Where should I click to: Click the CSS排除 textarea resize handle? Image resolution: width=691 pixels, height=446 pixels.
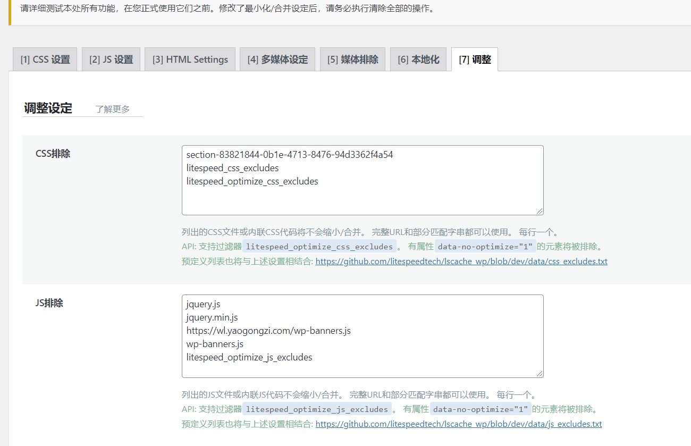pos(540,211)
